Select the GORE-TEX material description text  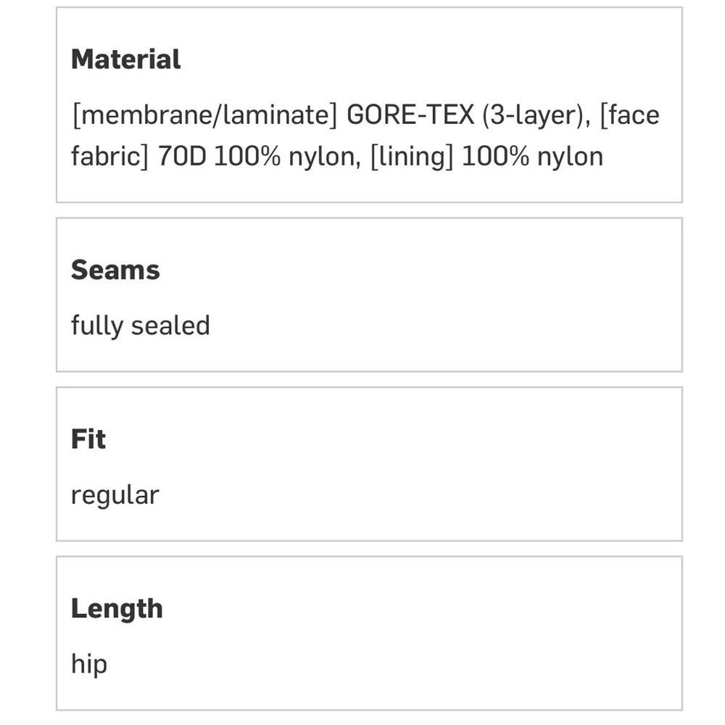(365, 136)
